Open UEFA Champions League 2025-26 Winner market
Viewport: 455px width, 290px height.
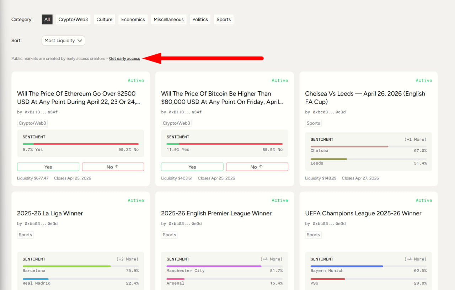point(363,214)
